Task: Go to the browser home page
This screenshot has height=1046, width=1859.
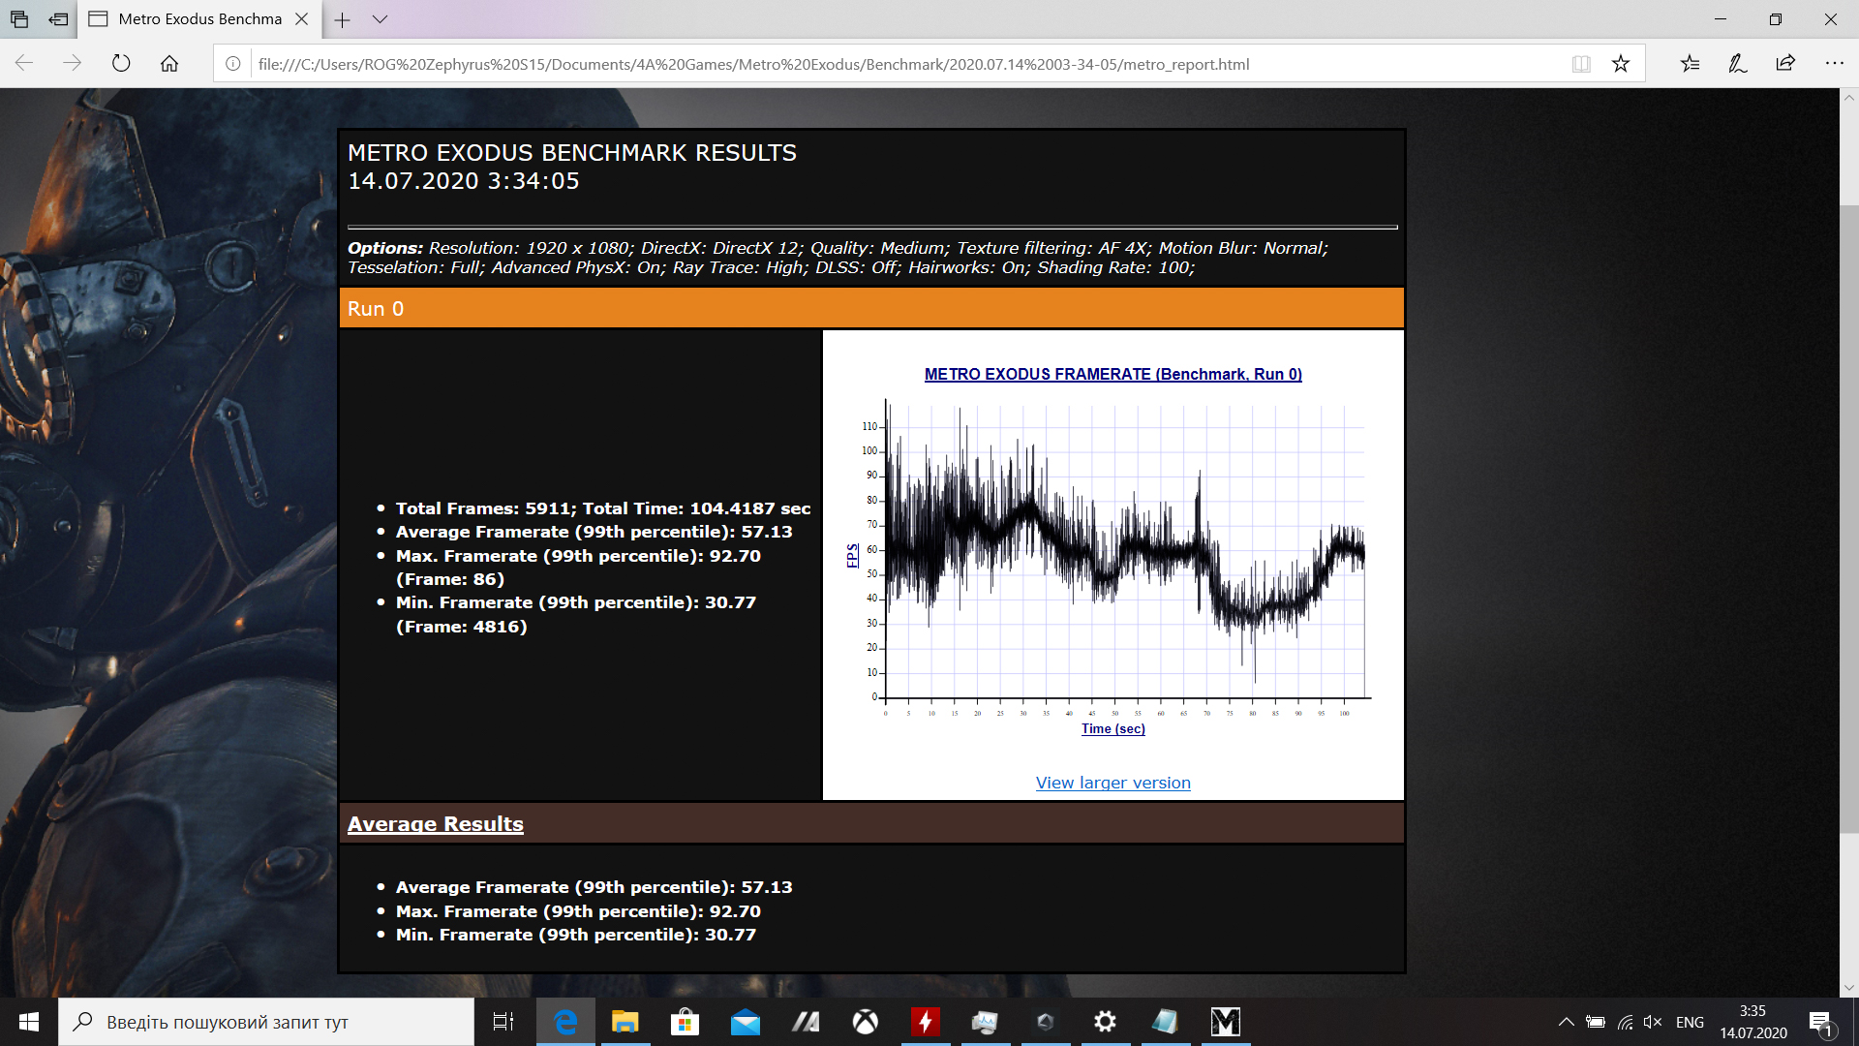Action: tap(169, 64)
